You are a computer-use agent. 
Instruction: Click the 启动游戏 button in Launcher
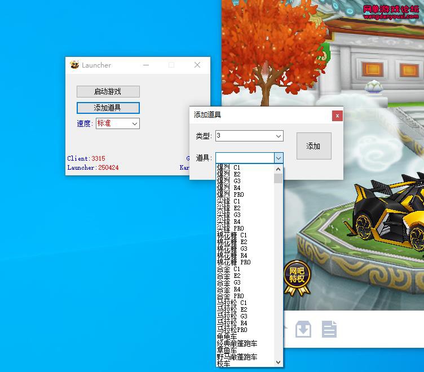[108, 92]
